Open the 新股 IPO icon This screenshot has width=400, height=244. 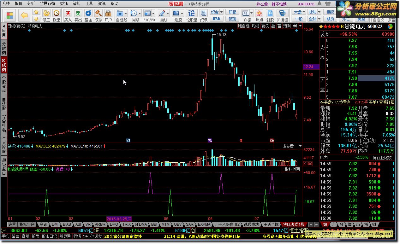click(x=270, y=15)
